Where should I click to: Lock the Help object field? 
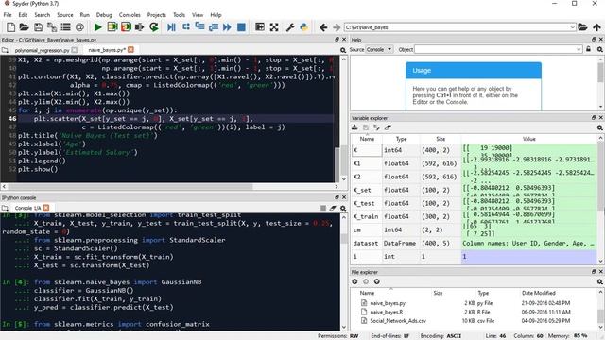(x=588, y=49)
